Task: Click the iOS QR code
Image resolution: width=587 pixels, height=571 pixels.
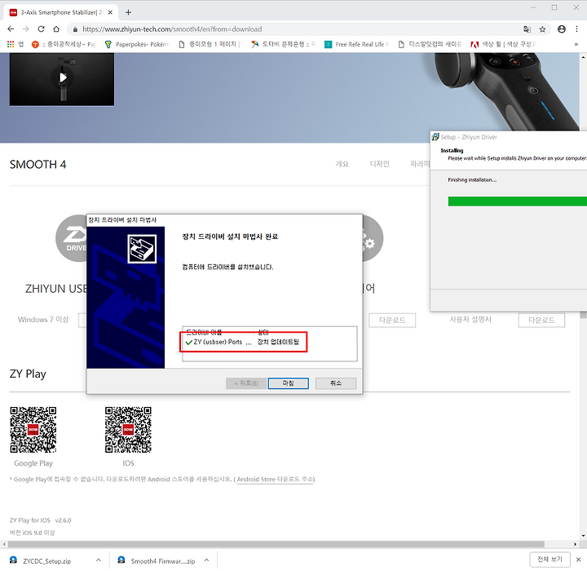Action: click(128, 430)
